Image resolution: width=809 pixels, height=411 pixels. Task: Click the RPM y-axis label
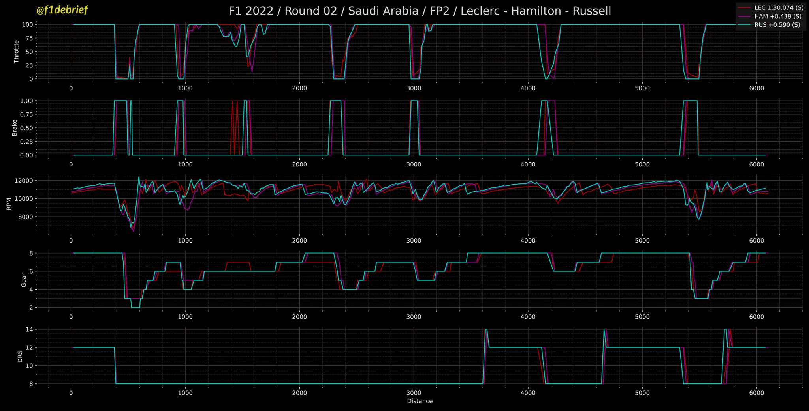point(9,204)
